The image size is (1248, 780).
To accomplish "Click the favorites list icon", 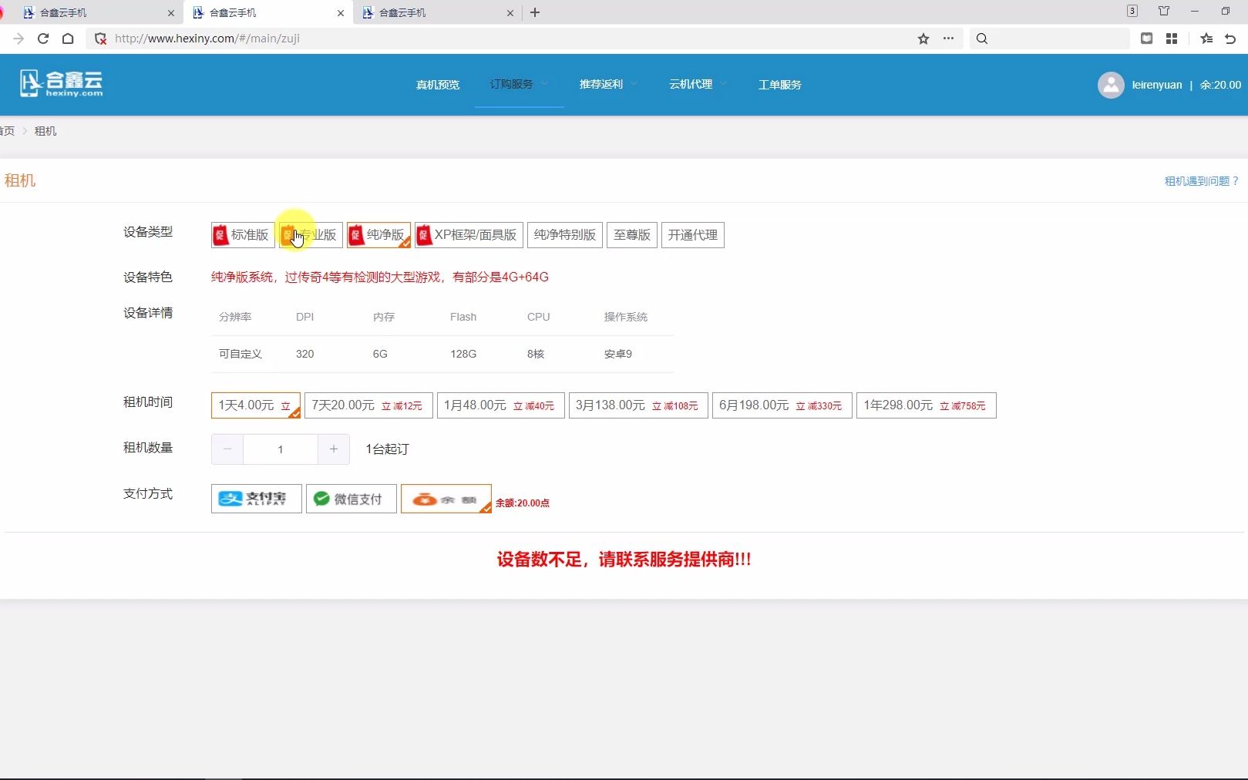I will [1206, 39].
